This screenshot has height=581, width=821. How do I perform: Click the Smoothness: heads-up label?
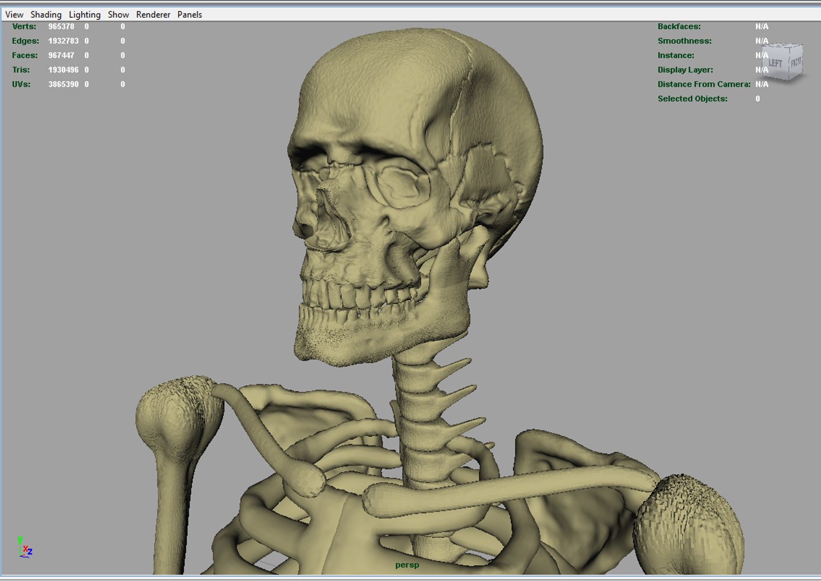pyautogui.click(x=684, y=41)
